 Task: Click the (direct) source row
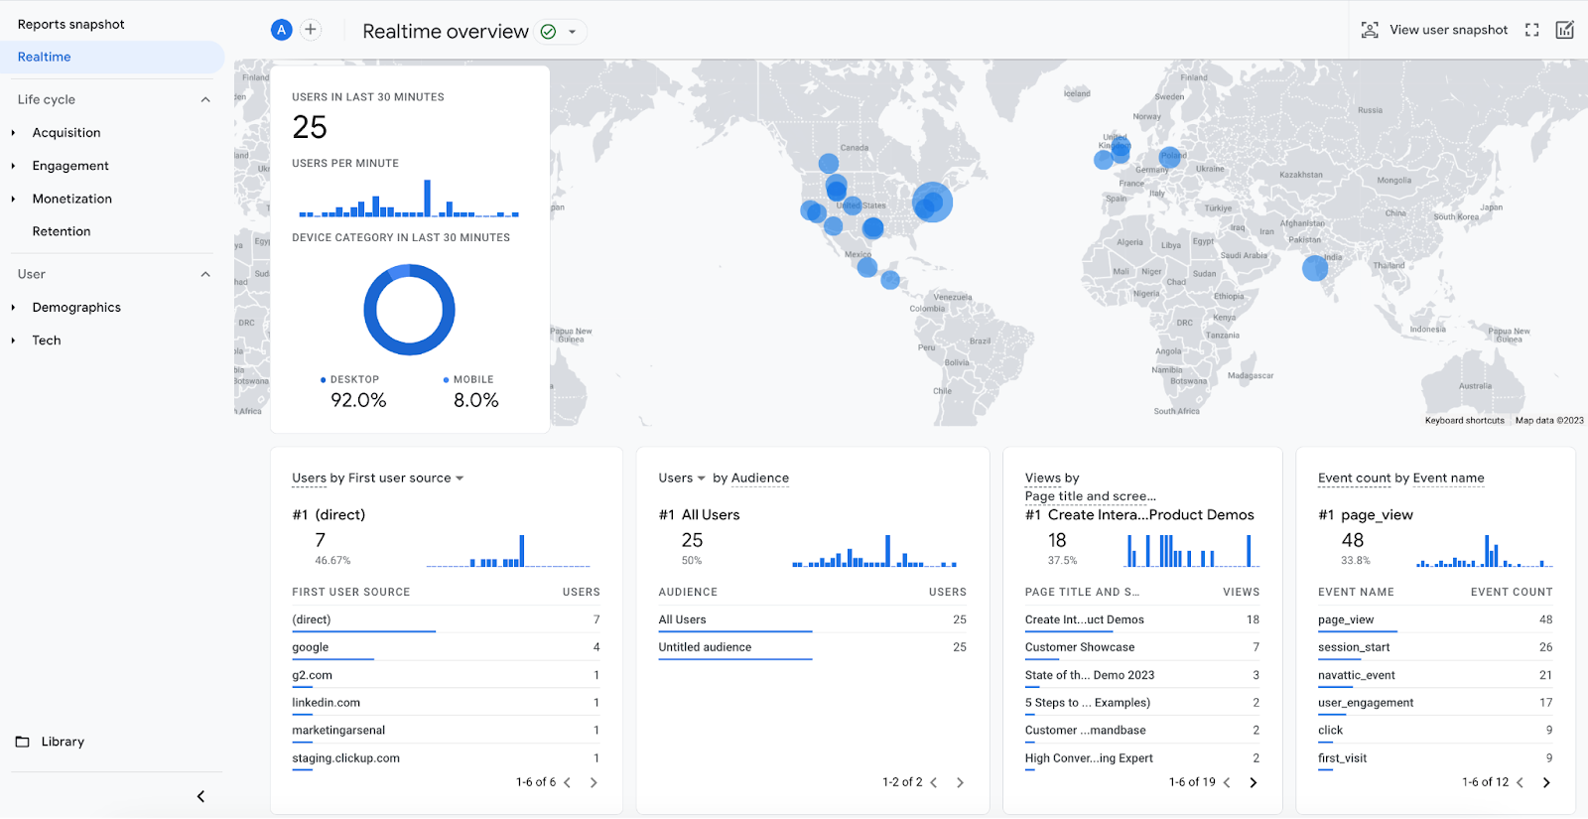[x=446, y=619]
